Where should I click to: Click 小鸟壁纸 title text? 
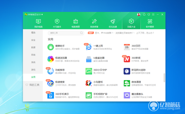98,82
